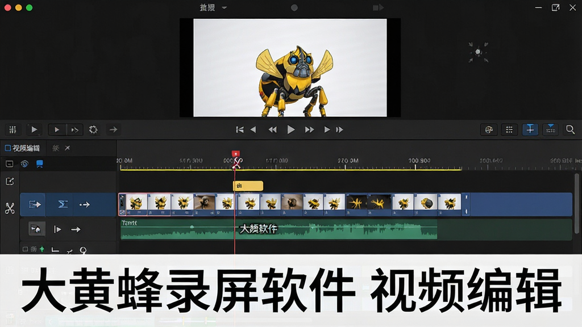Click the play button in transport controls
The image size is (582, 327).
tap(290, 129)
